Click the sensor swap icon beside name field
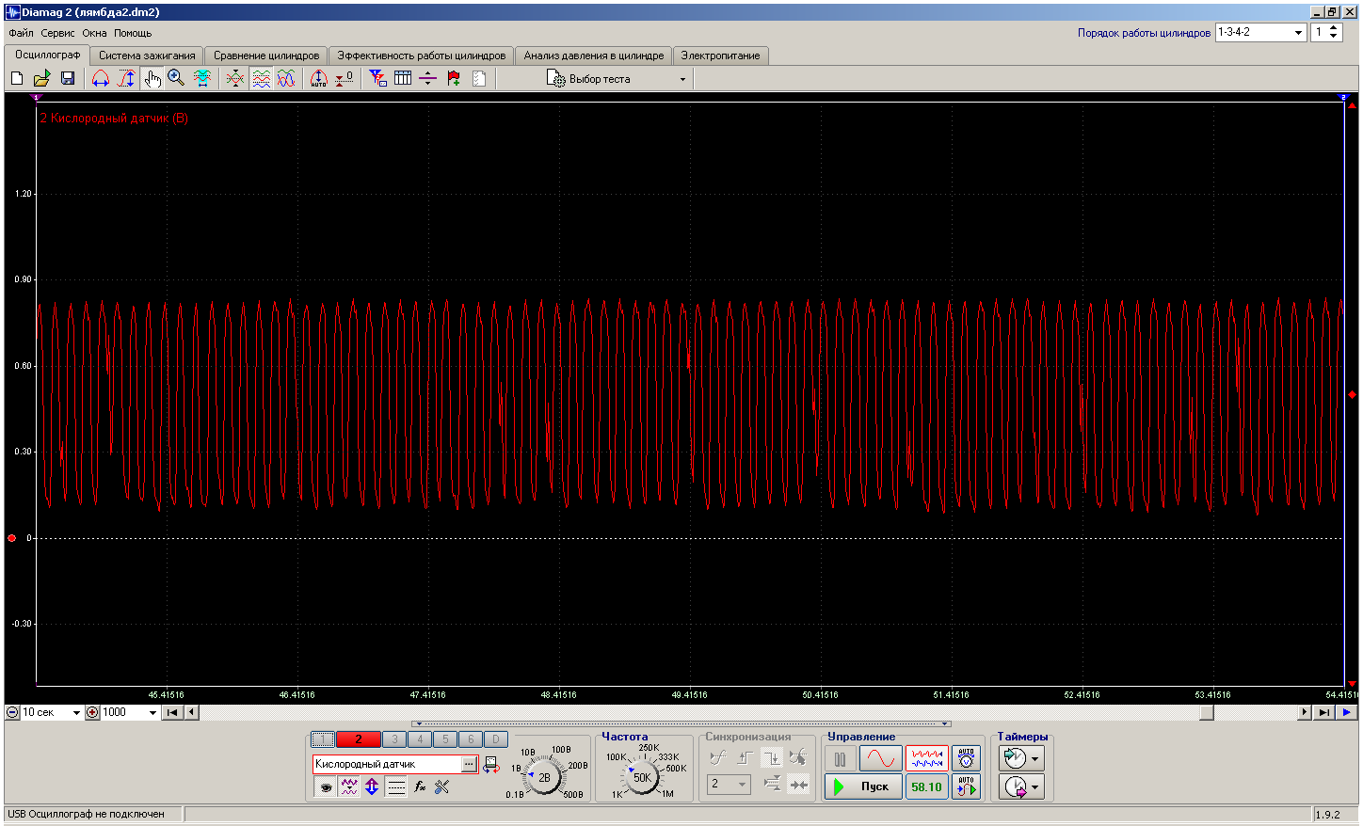This screenshot has width=1363, height=826. coord(491,765)
